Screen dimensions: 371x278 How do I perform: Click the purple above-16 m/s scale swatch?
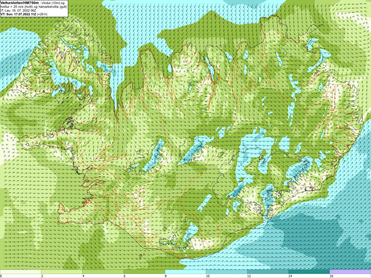350,272
